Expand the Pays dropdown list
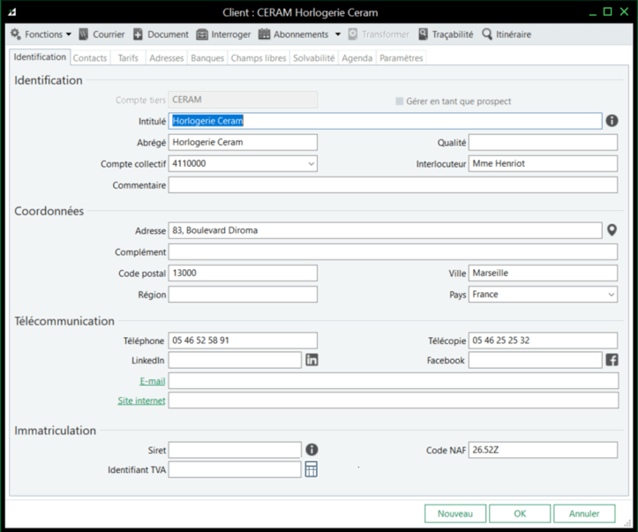Image resolution: width=638 pixels, height=532 pixels. click(611, 295)
